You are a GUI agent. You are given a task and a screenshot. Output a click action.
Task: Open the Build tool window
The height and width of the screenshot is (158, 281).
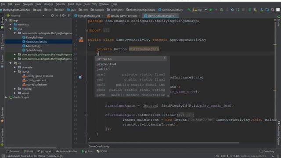tap(29, 151)
